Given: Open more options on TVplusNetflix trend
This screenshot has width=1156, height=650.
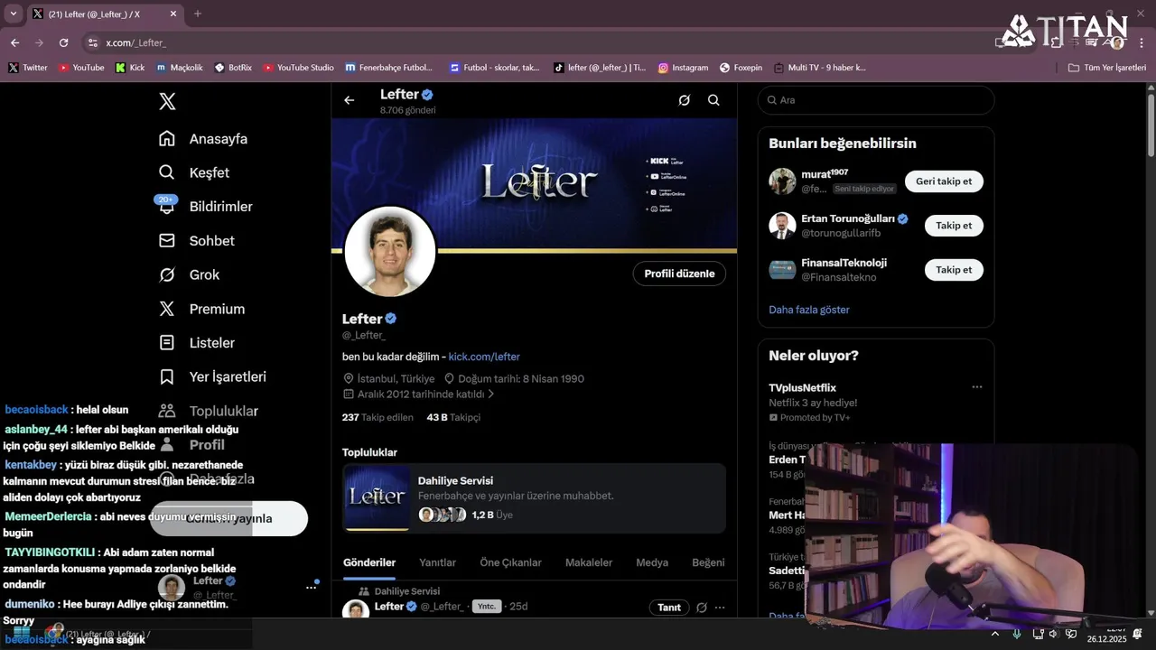Looking at the screenshot, I should pyautogui.click(x=976, y=387).
